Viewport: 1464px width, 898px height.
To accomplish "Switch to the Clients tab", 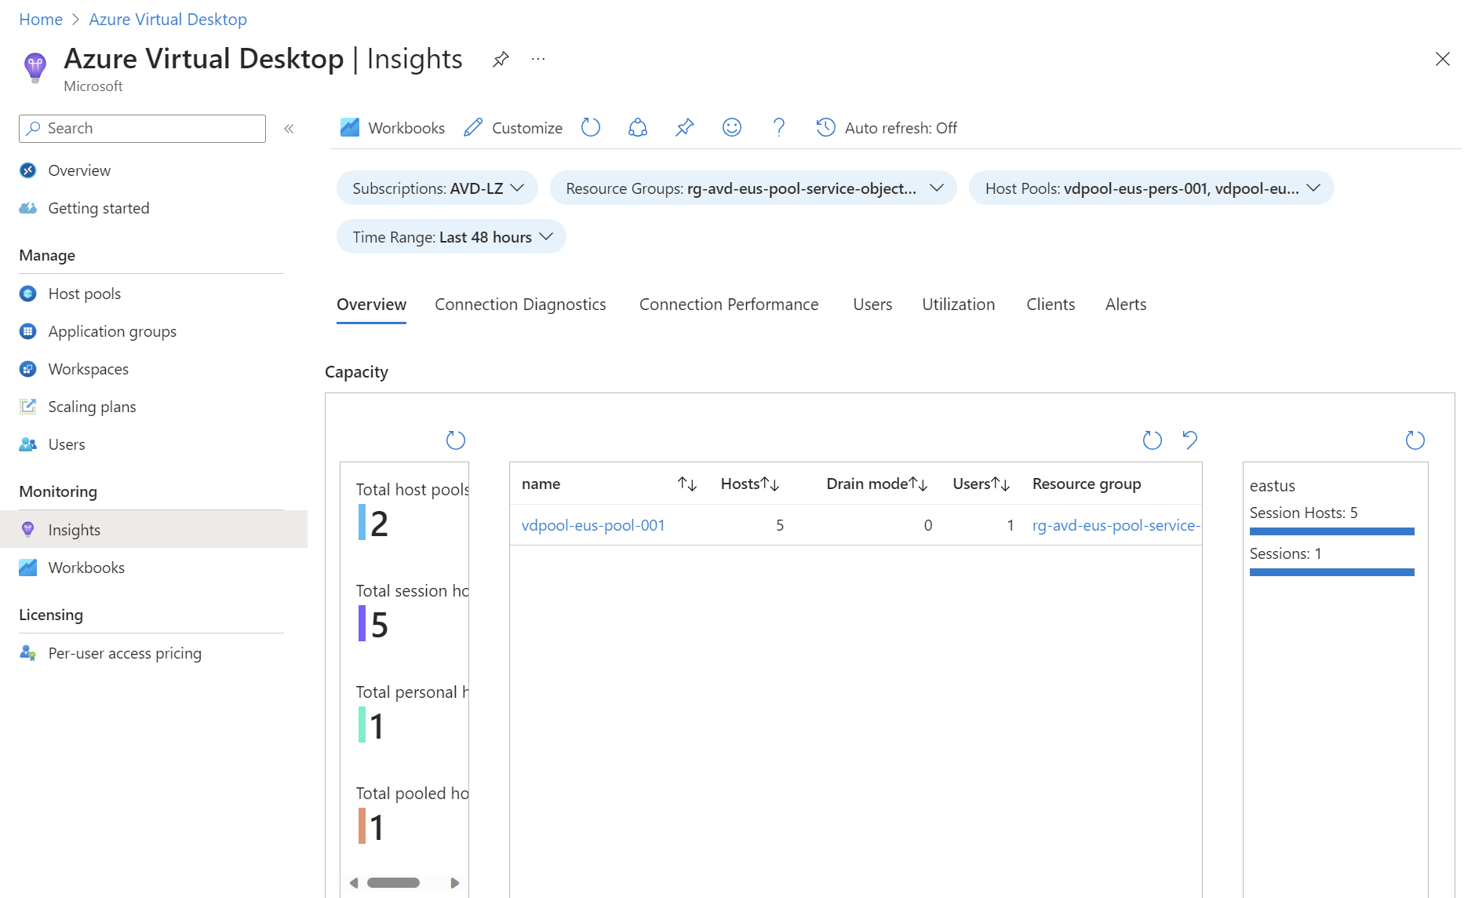I will 1051,305.
